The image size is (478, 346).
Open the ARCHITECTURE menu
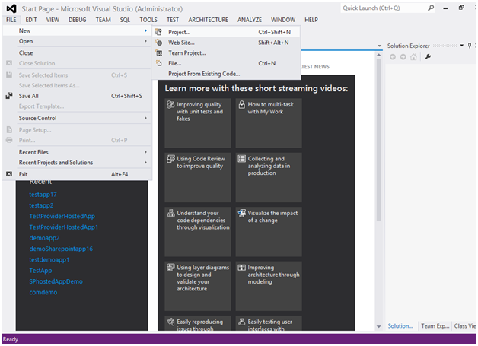pos(209,20)
